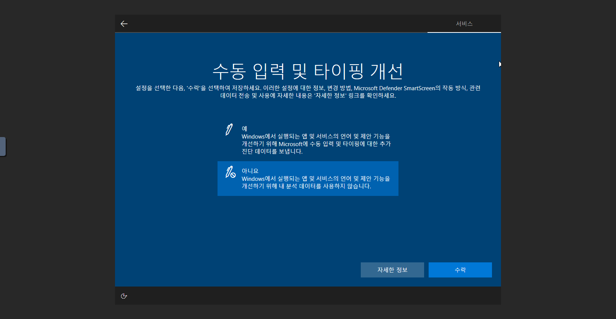This screenshot has height=319, width=616.
Task: Select the 아니요 option label
Action: pyautogui.click(x=250, y=171)
